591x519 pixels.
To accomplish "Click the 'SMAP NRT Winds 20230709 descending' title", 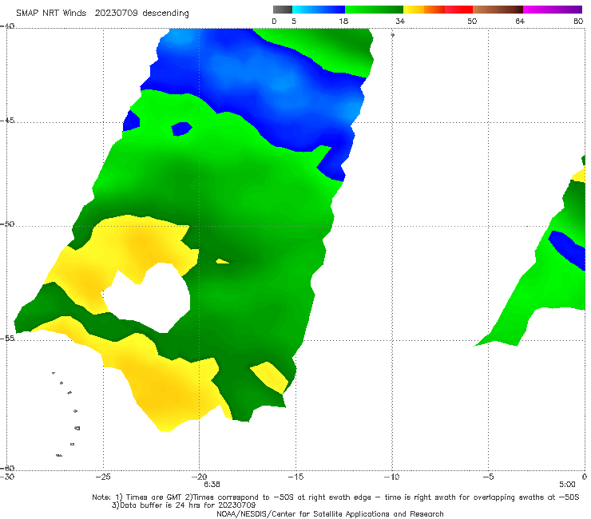I will coord(102,14).
